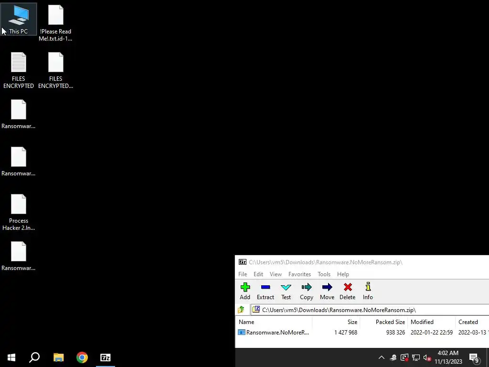
Task: Sort by the Created column header
Action: [472, 322]
